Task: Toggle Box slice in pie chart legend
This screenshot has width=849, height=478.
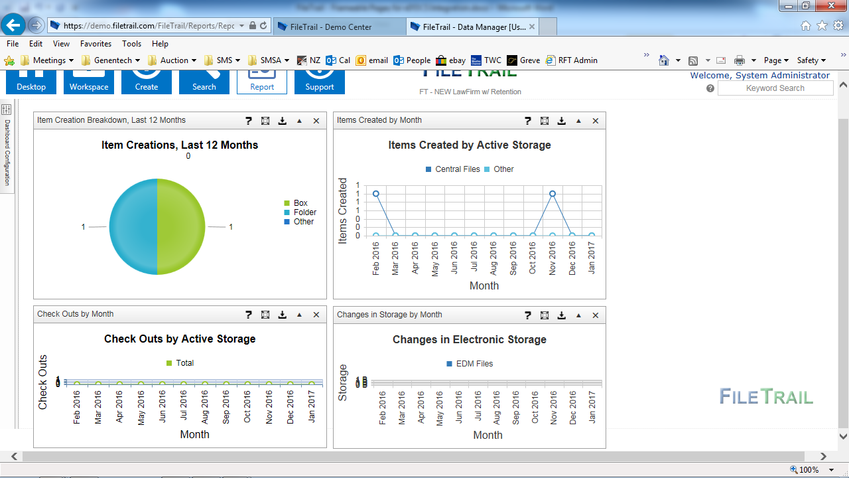Action: pos(296,203)
